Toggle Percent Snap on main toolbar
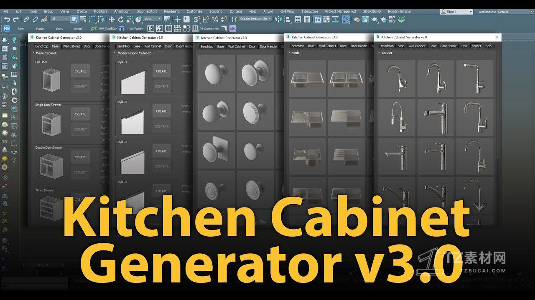This screenshot has height=300, width=535. 215,19
